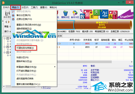Click the data loss advertisement banner
Viewport: 135px width, 94px height.
tap(99, 14)
